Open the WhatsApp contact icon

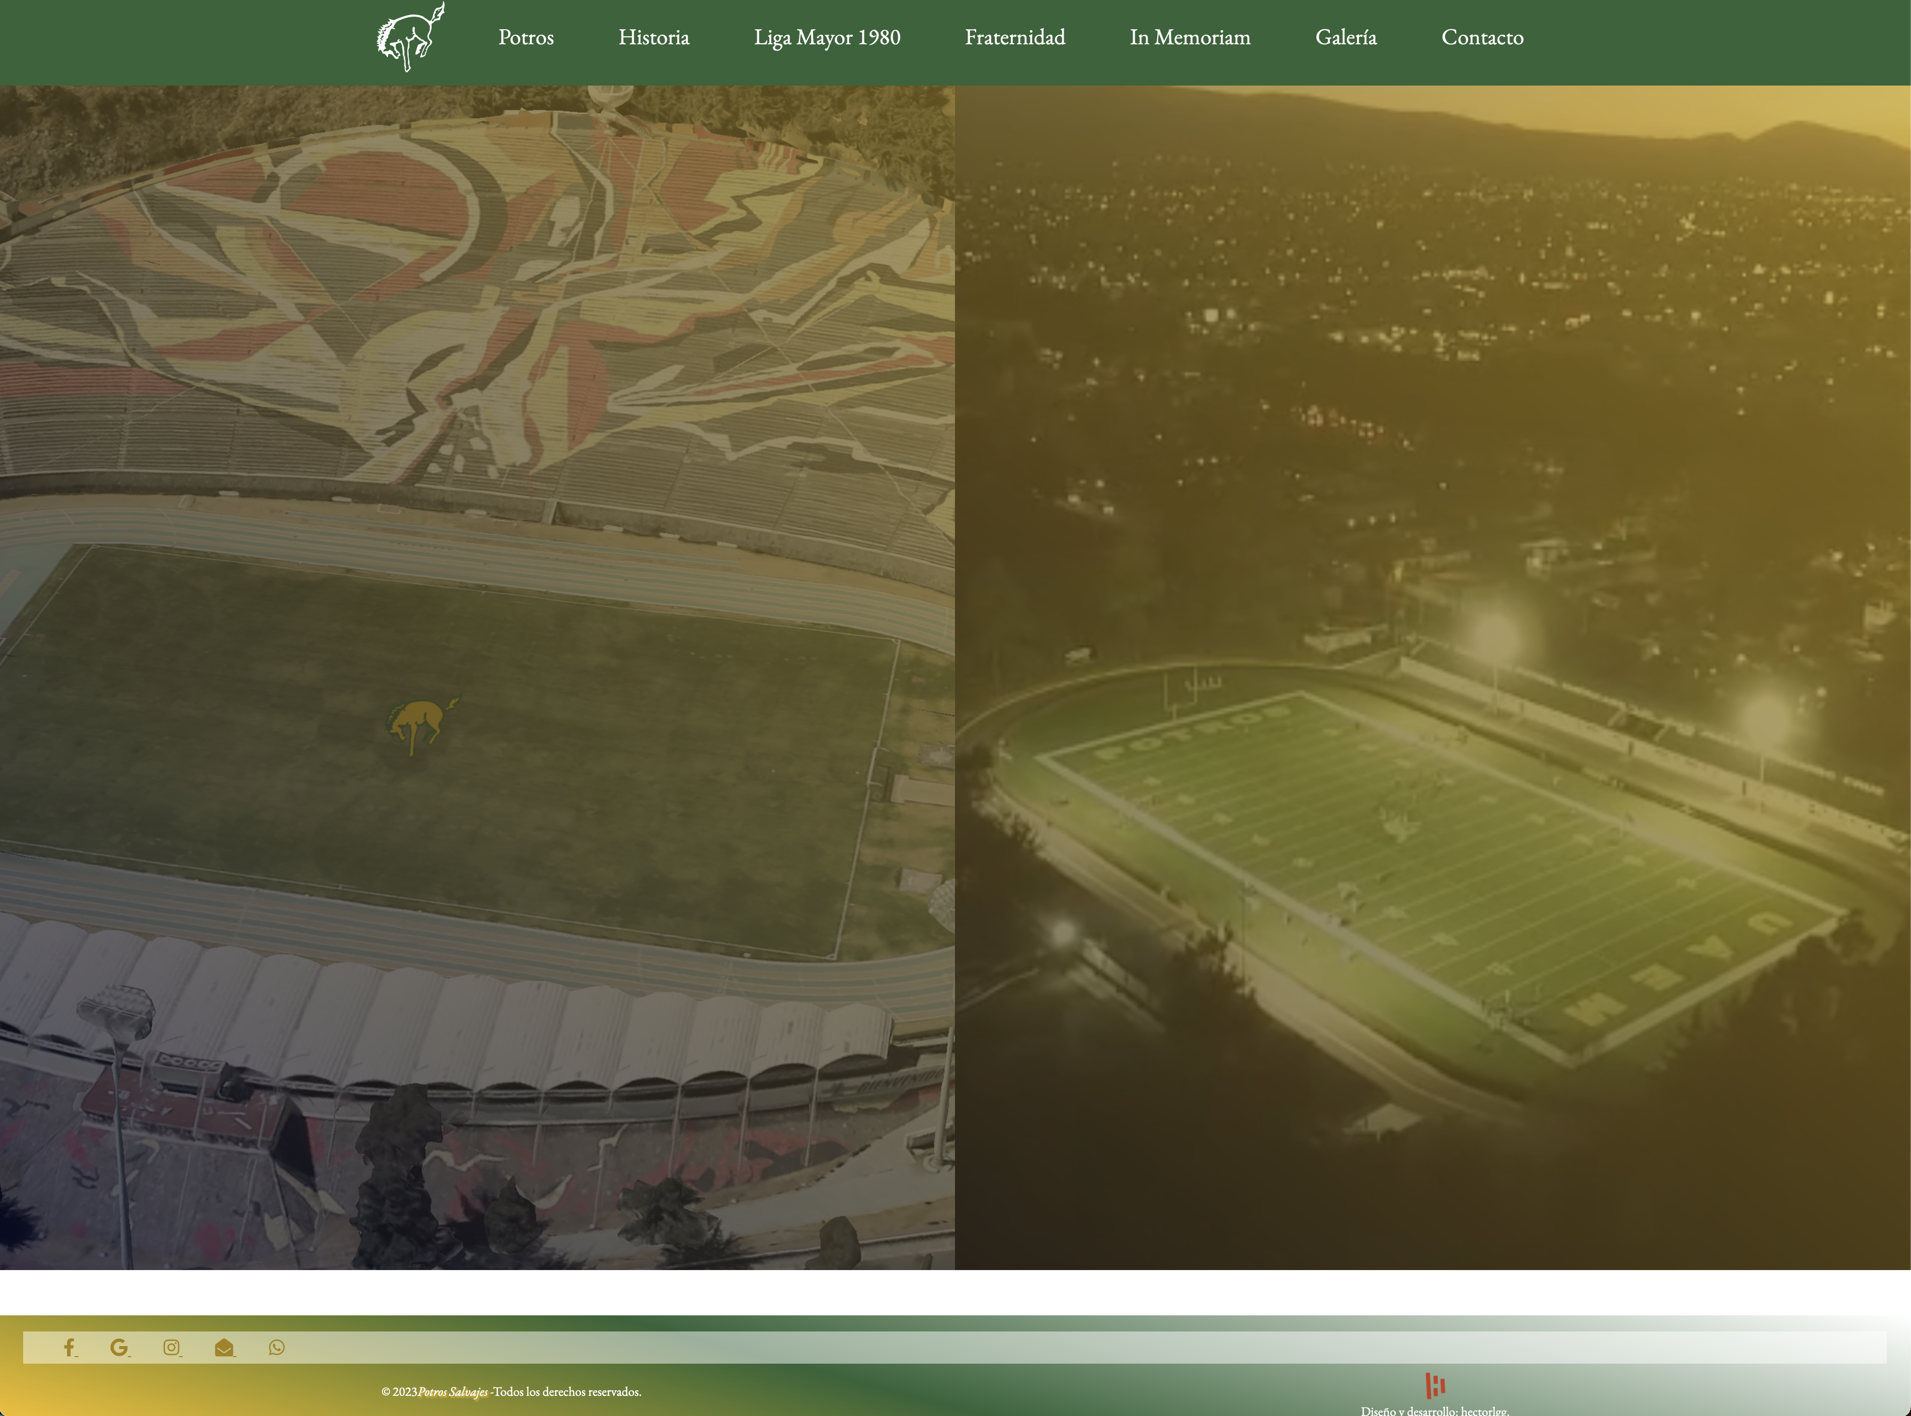[x=276, y=1348]
